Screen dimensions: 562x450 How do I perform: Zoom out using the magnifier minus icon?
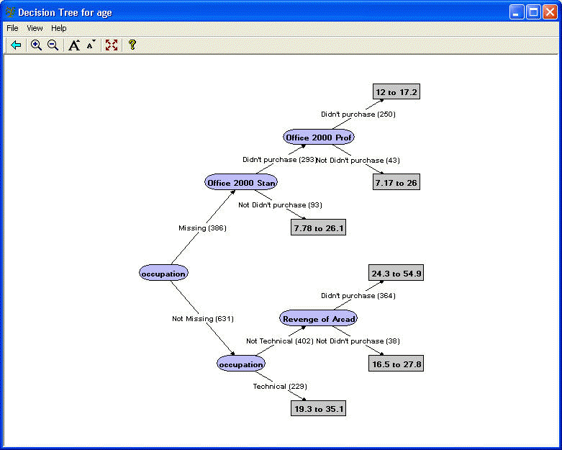click(x=53, y=45)
